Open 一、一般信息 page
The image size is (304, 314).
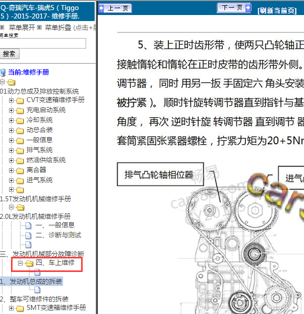[x=55, y=225]
